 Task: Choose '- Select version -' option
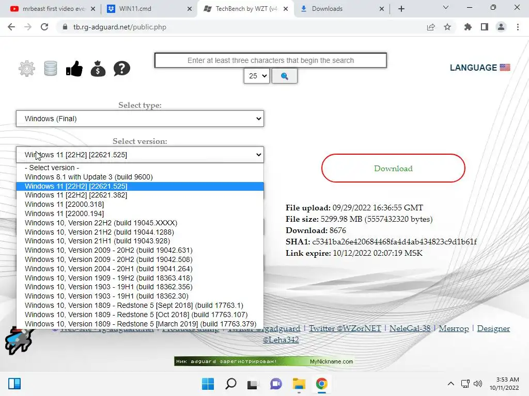[140, 168]
